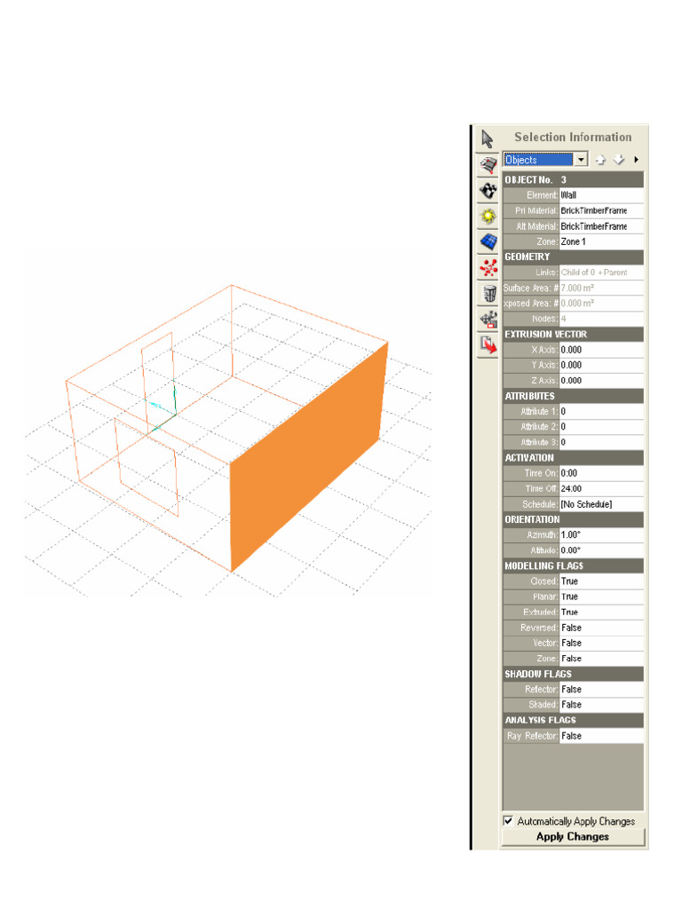682x909 pixels.
Task: Set the Time Off value 24:00
Action: (x=601, y=489)
